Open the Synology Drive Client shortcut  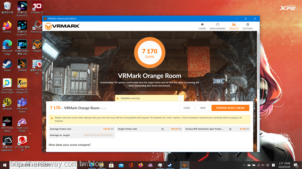coord(7,86)
